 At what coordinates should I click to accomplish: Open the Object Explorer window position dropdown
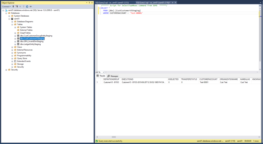point(87,3)
